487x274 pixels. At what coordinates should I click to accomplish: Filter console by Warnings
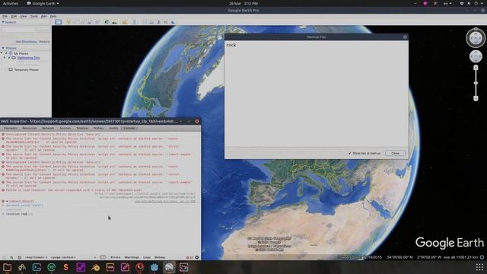(132, 257)
